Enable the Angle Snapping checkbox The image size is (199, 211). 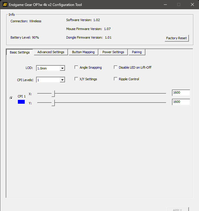[x=77, y=67]
